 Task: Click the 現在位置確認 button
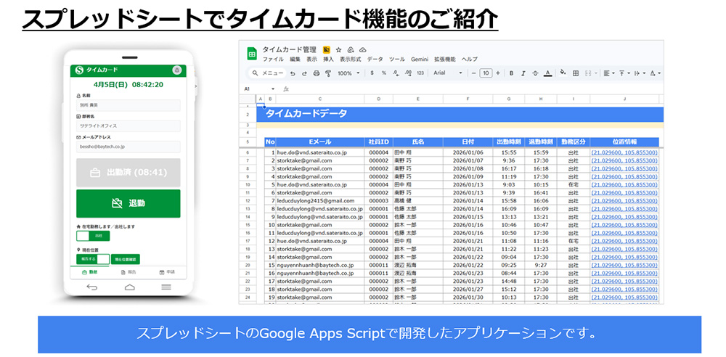126,259
